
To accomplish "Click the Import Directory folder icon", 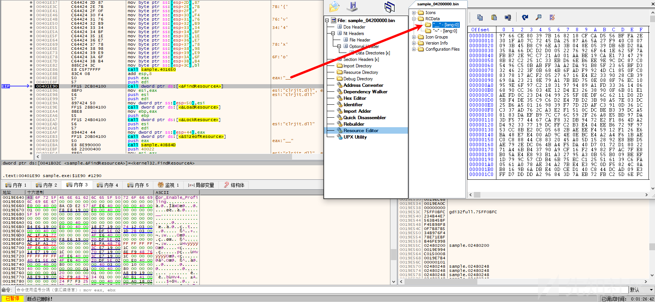I will 340,66.
